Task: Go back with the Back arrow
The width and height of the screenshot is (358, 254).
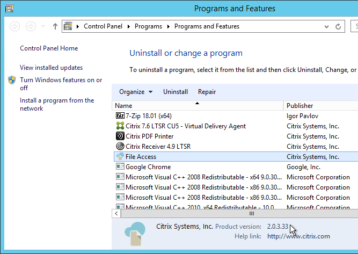Action: click(15, 26)
